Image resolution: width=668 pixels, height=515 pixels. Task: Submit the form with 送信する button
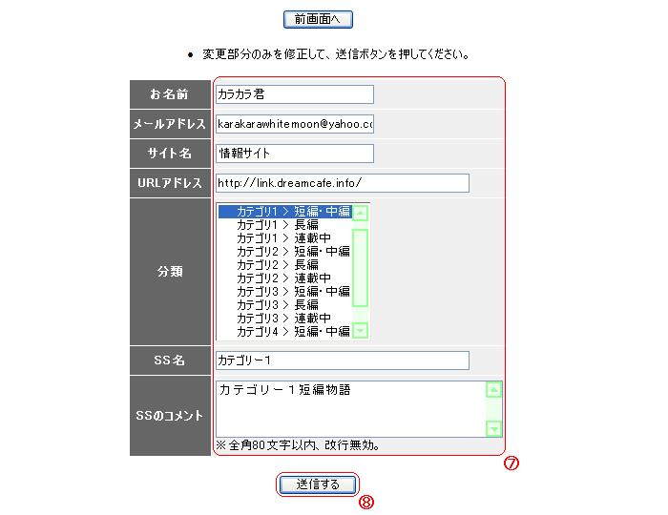[318, 484]
